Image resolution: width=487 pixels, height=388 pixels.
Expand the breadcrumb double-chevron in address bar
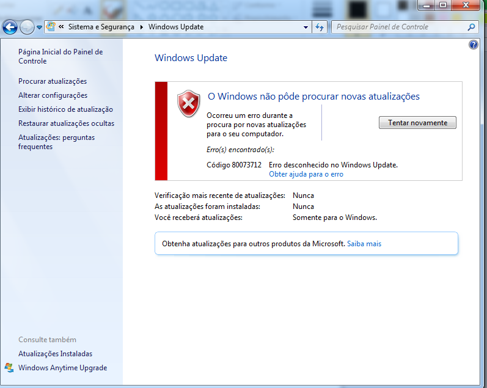[62, 27]
